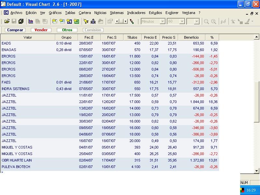Open the Ventana menu
The width and height of the screenshot is (260, 195).
(x=188, y=13)
